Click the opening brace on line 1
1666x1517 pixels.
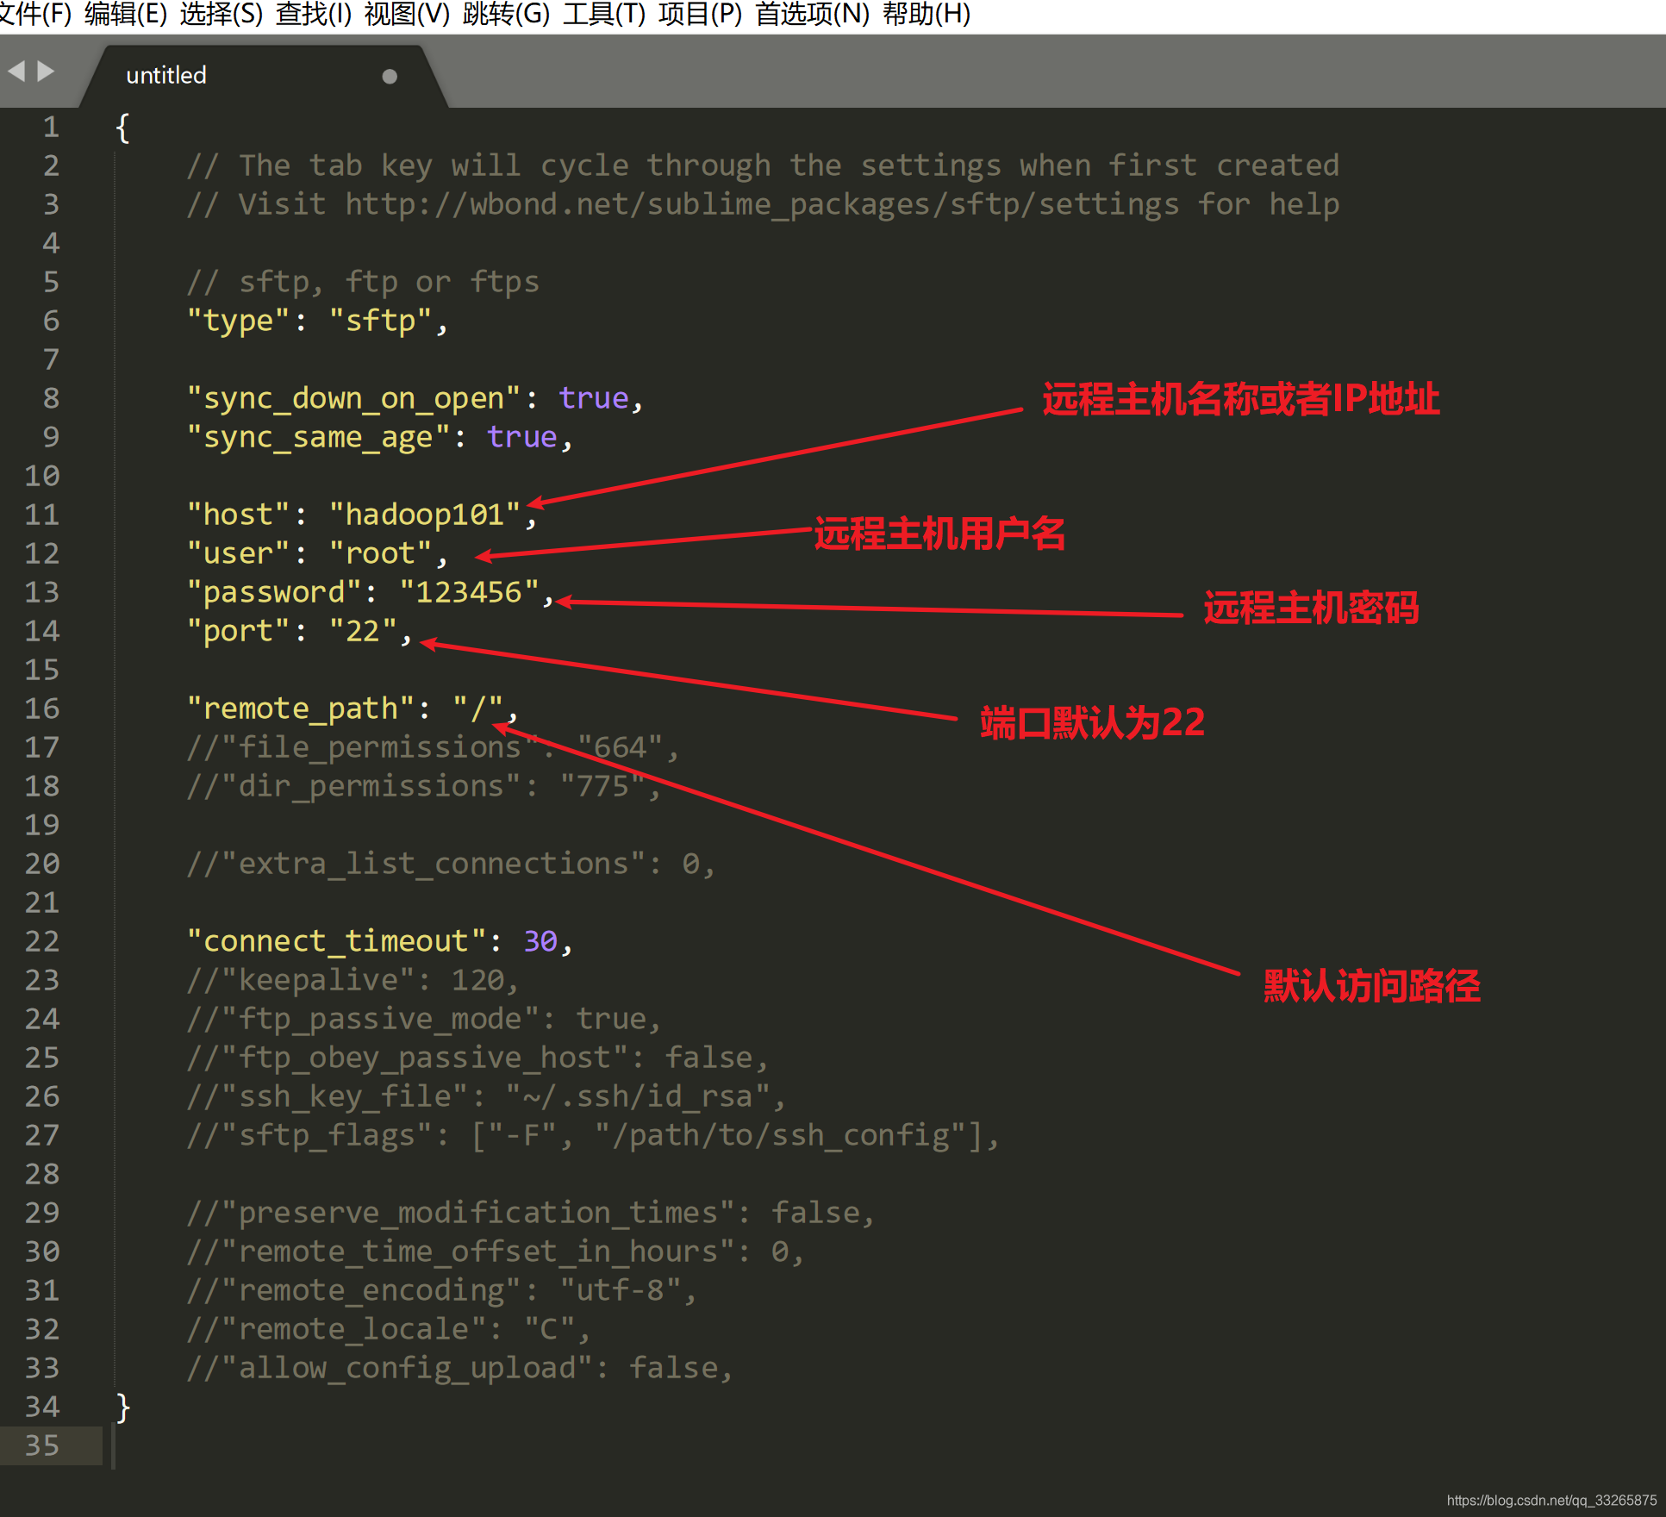pyautogui.click(x=123, y=128)
